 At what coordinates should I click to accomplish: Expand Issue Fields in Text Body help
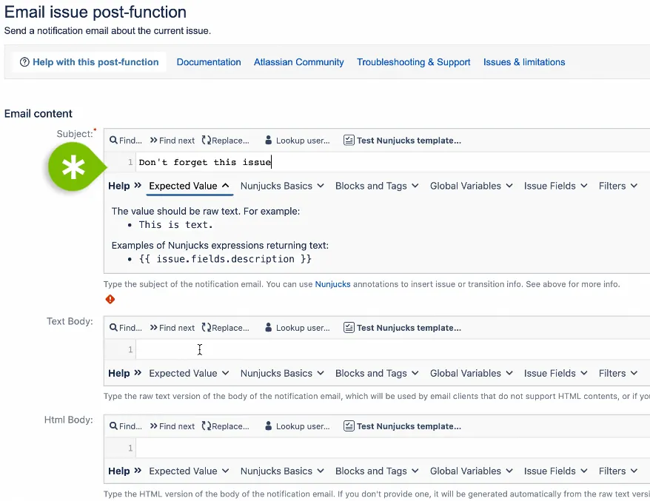tap(555, 374)
